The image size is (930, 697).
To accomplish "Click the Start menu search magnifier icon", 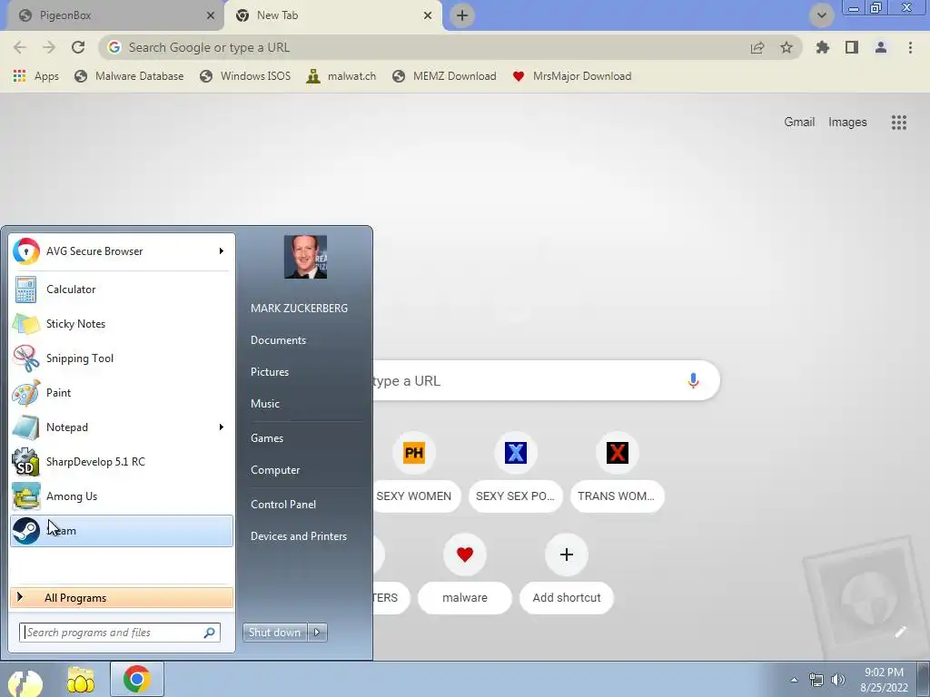I will pos(210,633).
